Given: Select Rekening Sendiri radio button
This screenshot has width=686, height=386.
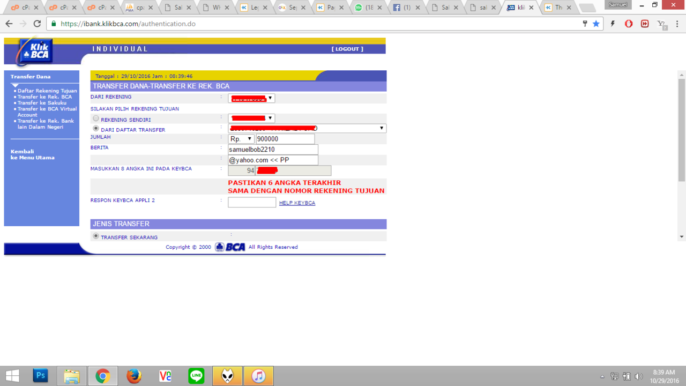Looking at the screenshot, I should tap(96, 118).
